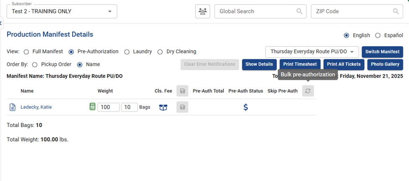
Task: Open the Subscriber dropdown
Action: [62, 11]
